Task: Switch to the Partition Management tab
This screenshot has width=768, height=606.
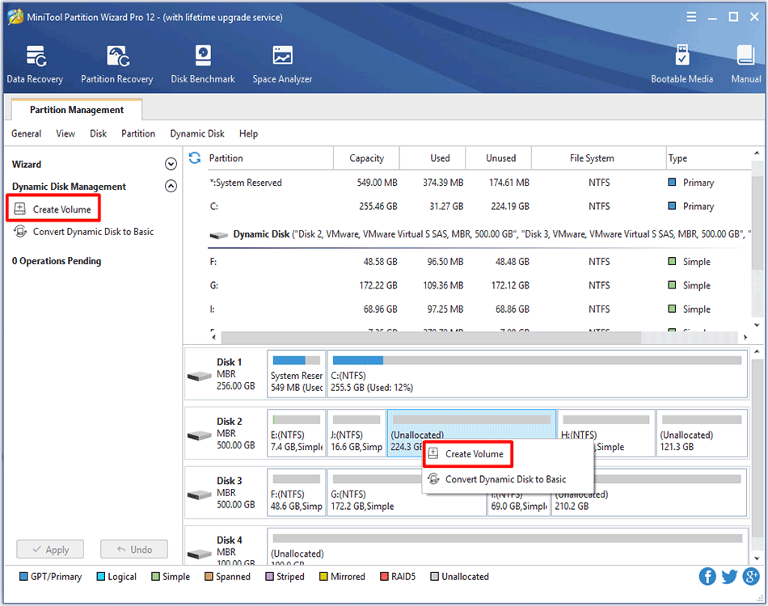Action: 75,109
